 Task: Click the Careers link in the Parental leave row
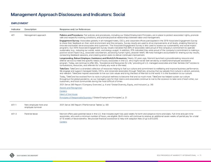[64, 122]
